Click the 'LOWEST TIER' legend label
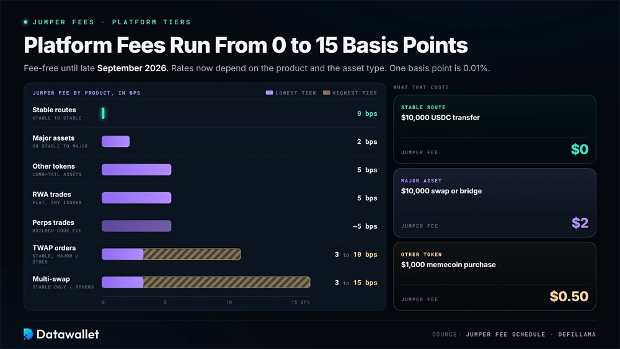The width and height of the screenshot is (620, 349). point(296,93)
